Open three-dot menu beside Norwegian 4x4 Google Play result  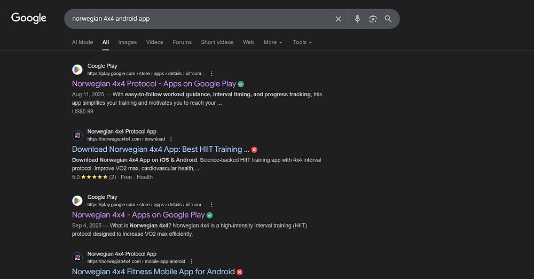pyautogui.click(x=211, y=205)
